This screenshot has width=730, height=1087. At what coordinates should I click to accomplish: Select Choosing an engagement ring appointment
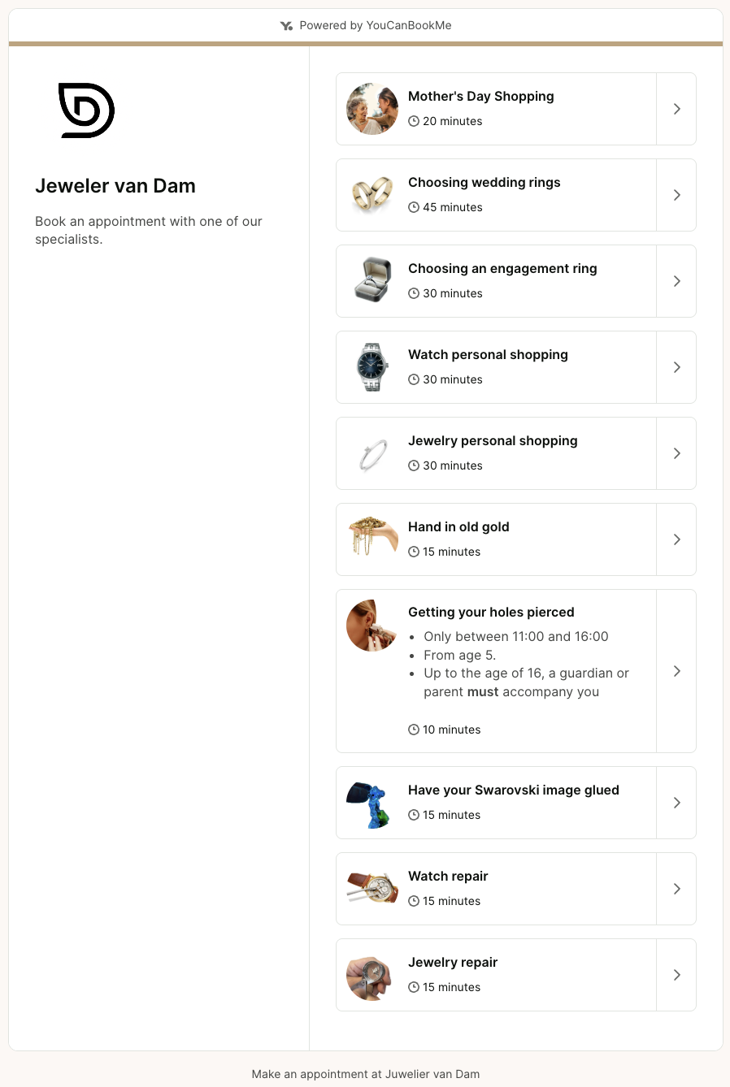[x=502, y=269]
